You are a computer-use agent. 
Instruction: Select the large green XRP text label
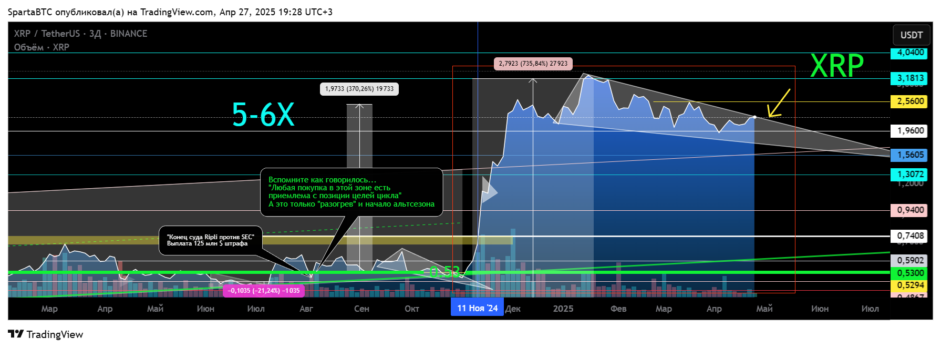click(837, 66)
